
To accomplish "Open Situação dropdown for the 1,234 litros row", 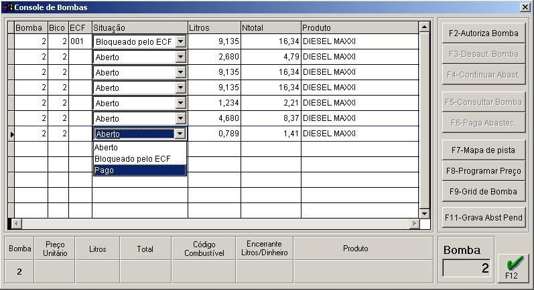I will 180,103.
